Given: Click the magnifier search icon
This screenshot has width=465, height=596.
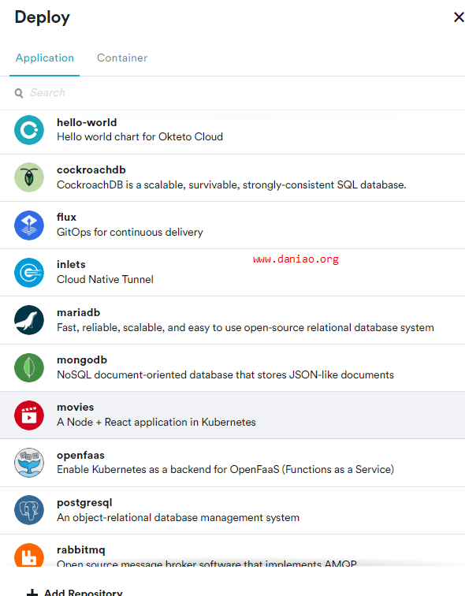Looking at the screenshot, I should (x=19, y=93).
